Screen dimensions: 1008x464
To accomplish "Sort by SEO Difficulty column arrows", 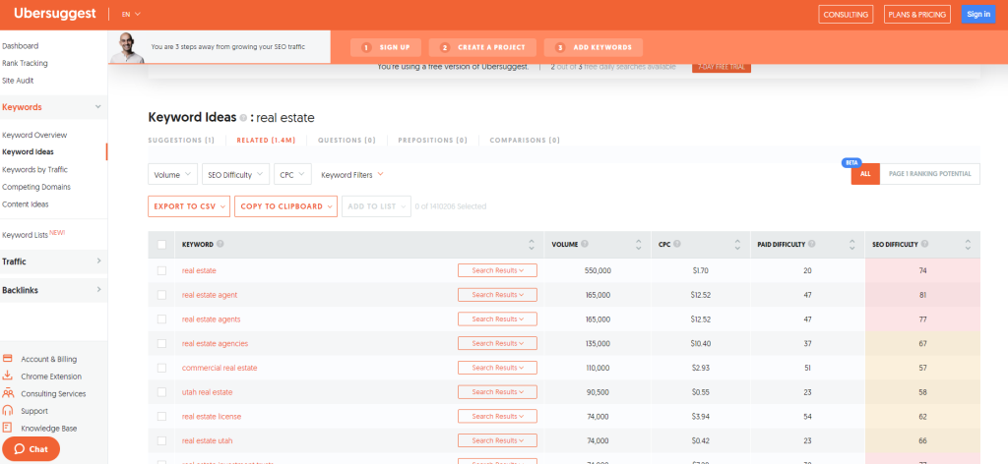I will coord(968,245).
